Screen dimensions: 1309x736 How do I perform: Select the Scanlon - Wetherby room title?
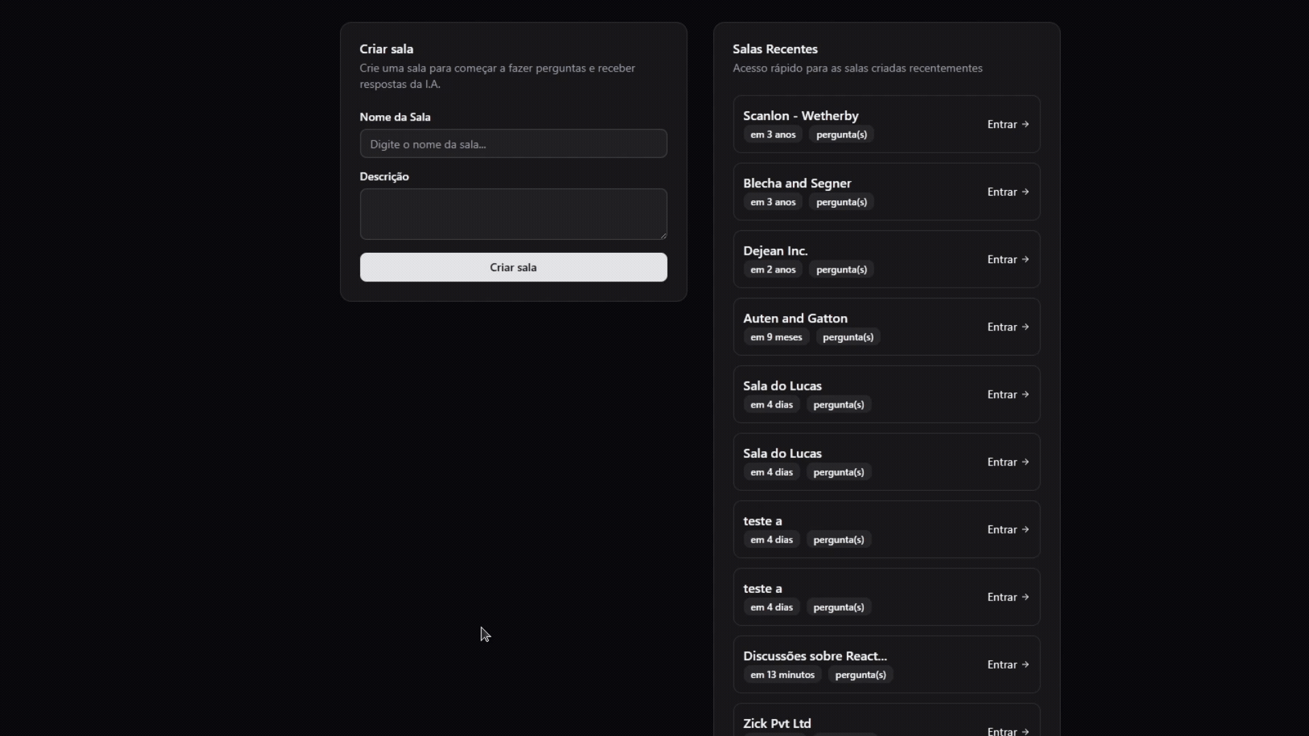[800, 116]
